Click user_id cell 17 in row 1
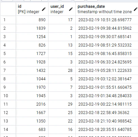The width and height of the screenshot is (138, 137). 62,20
